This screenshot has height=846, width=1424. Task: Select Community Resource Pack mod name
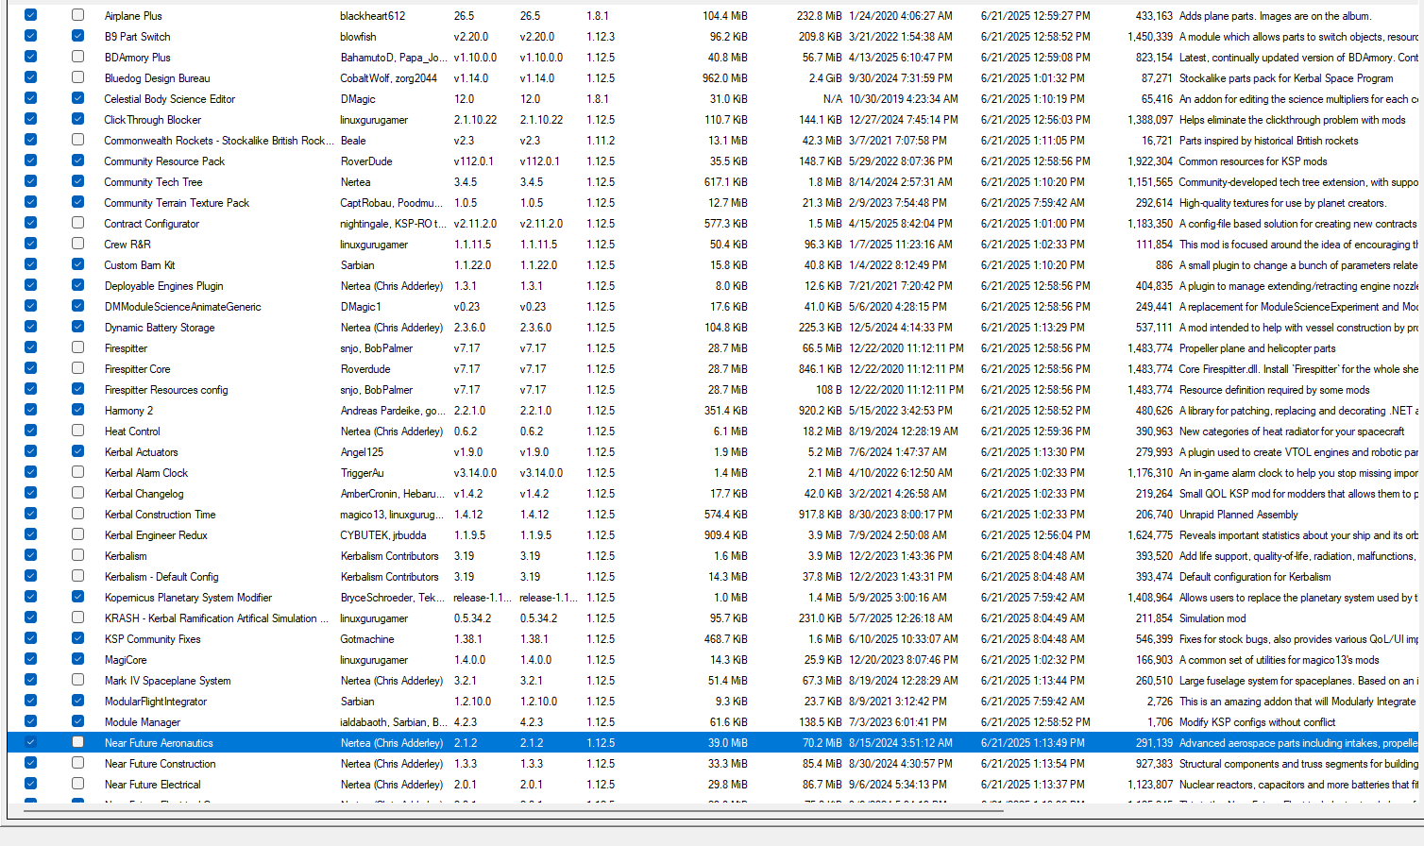click(x=164, y=161)
